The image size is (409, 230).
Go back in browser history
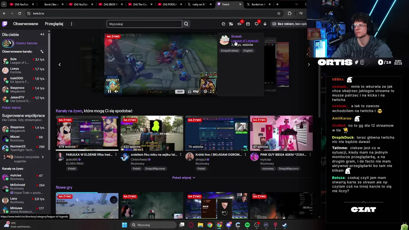tap(4, 13)
